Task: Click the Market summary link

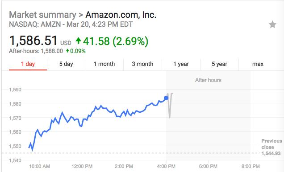Action: tap(43, 15)
